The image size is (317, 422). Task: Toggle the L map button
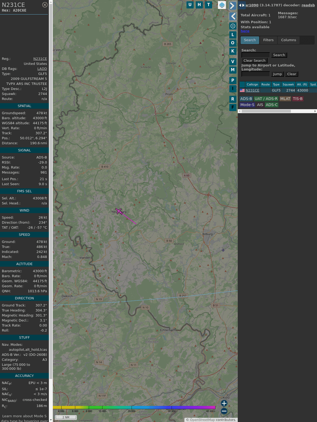[x=233, y=35]
